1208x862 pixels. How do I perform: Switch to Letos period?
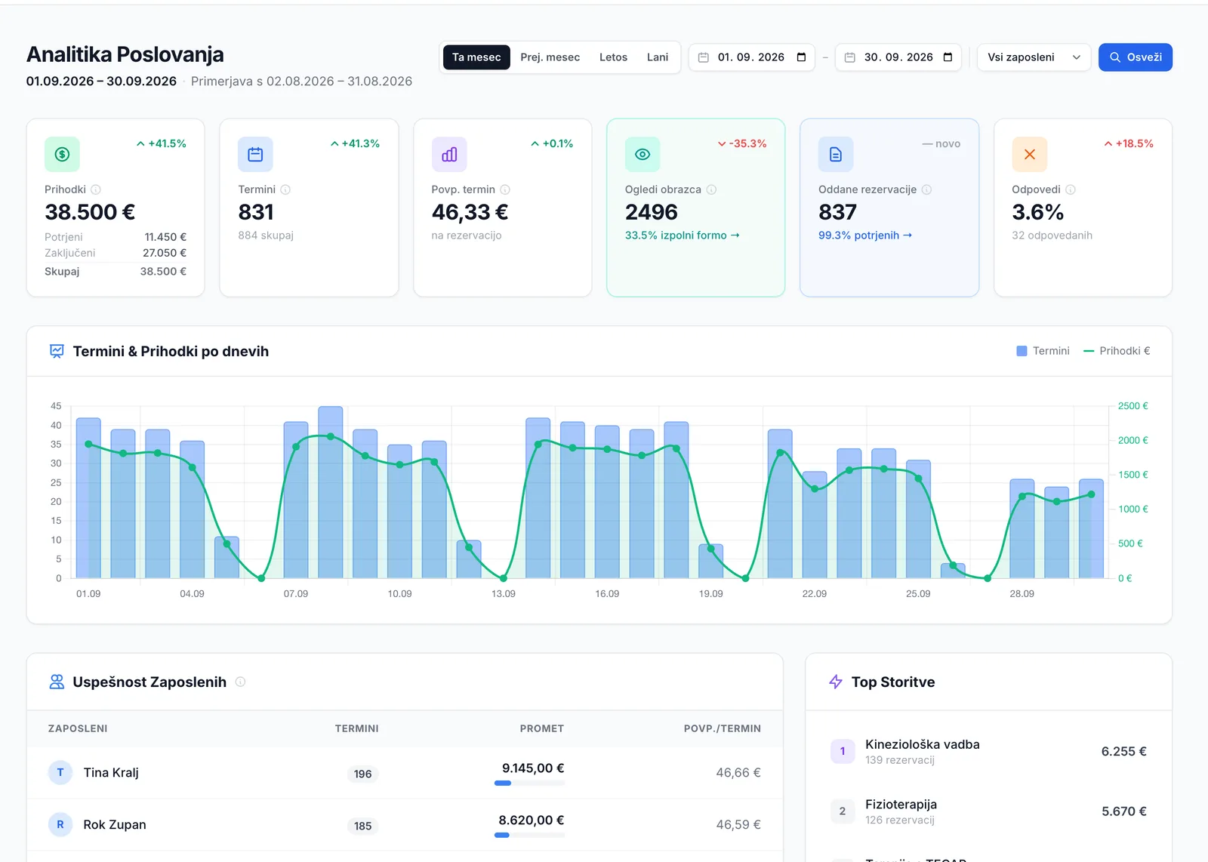613,57
